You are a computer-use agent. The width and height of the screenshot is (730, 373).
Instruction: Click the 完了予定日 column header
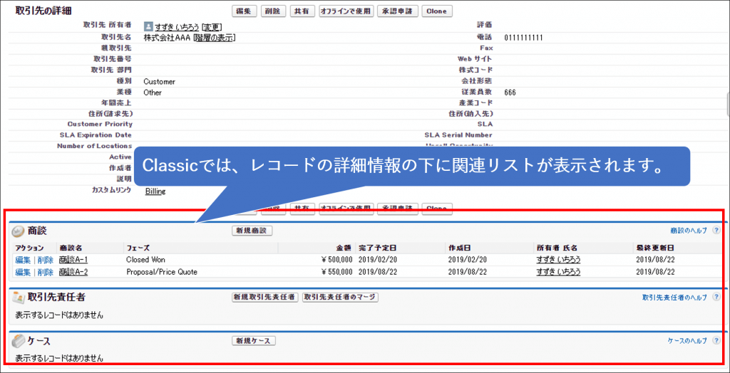click(x=378, y=248)
